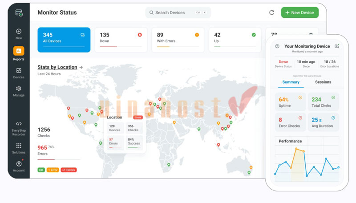The image size is (356, 203).
Task: Click the Uptime card icon
Action: coord(300,97)
